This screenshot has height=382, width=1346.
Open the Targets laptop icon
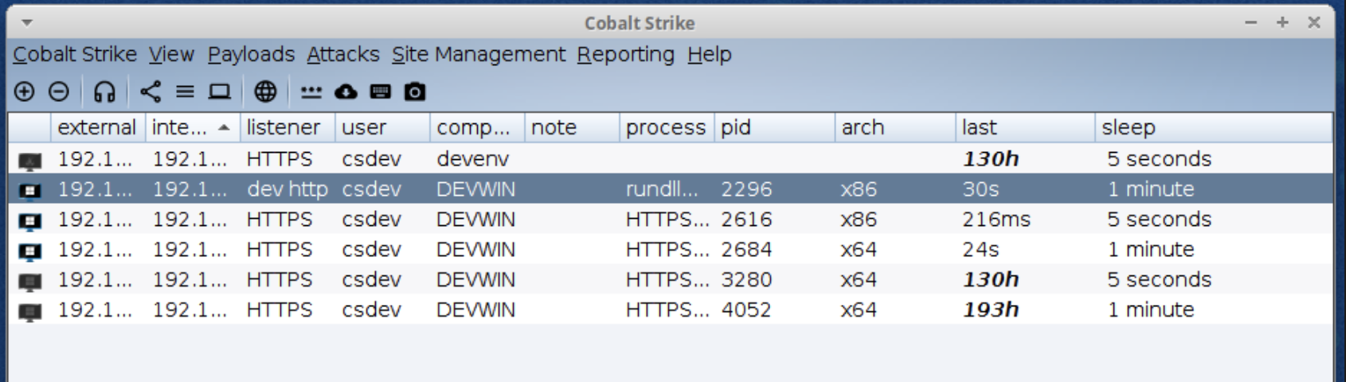(219, 92)
